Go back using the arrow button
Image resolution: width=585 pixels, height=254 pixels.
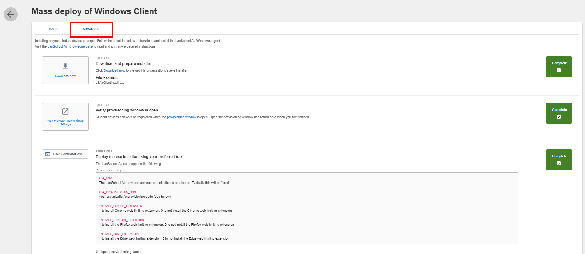(x=11, y=14)
